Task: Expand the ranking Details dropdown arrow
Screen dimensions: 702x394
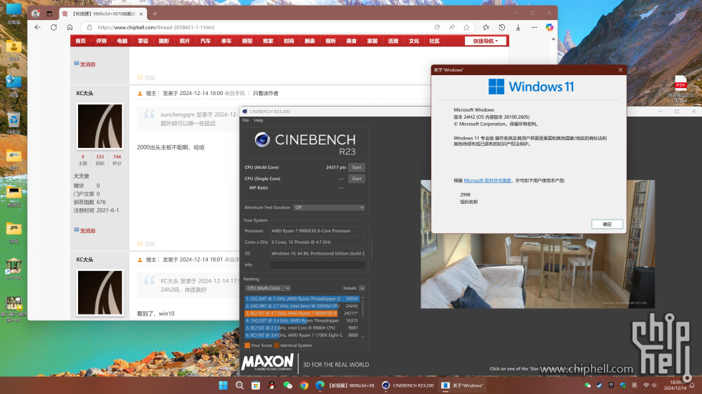Action: coord(362,288)
